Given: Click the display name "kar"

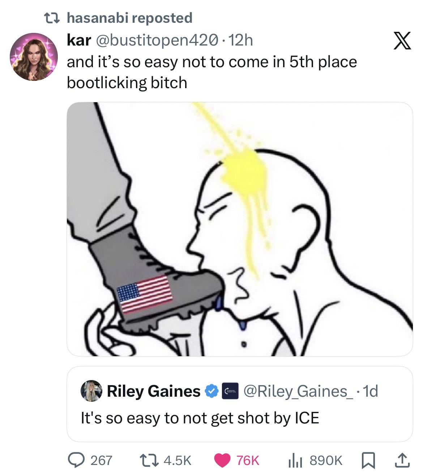Looking at the screenshot, I should click(79, 40).
